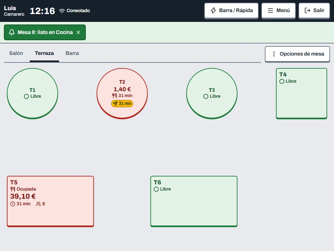
Task: Click the Libre circle icon on T1
Action: [x=26, y=96]
